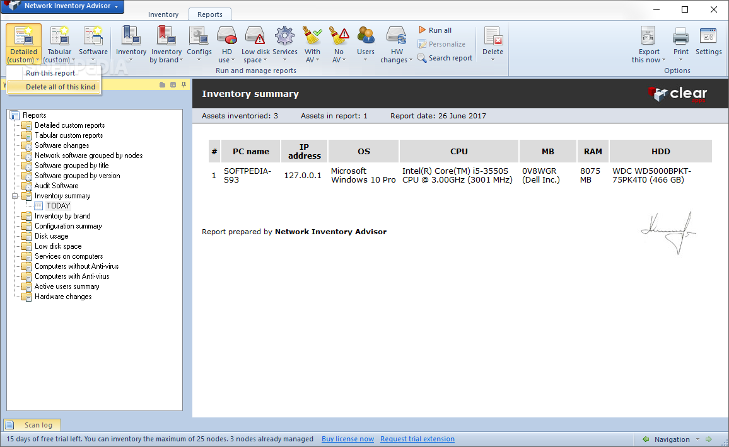Select Active users summary tree item
Viewport: 729px width, 447px height.
click(x=67, y=286)
